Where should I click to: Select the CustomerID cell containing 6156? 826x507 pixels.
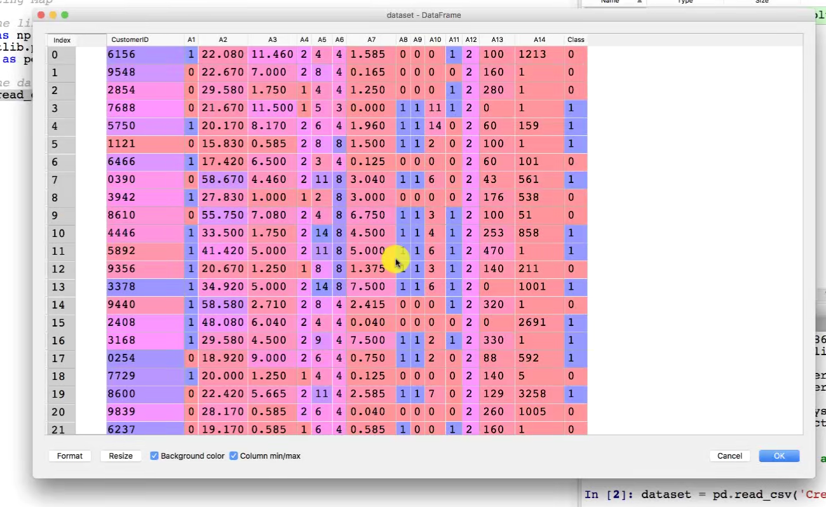point(145,55)
